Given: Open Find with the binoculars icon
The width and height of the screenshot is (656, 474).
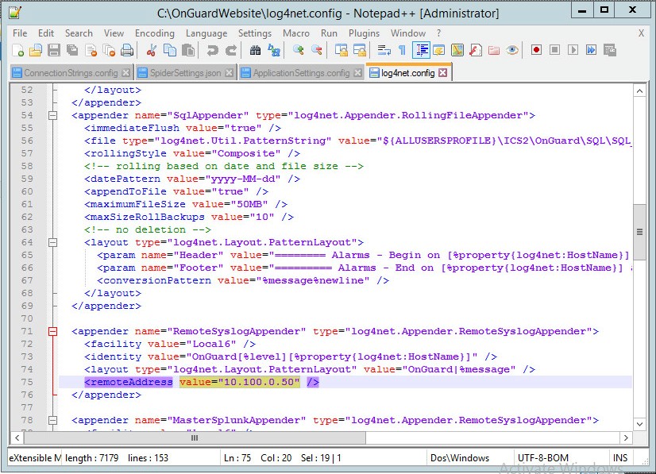Looking at the screenshot, I should click(x=255, y=50).
